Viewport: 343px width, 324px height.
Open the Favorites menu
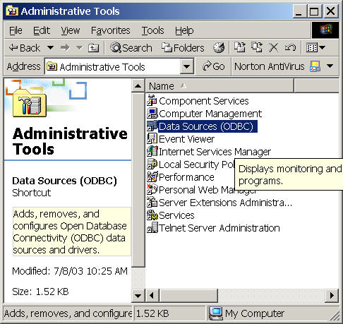tap(111, 30)
